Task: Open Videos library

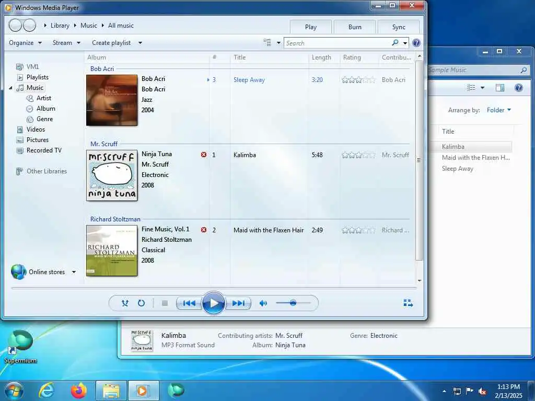Action: 31,129
